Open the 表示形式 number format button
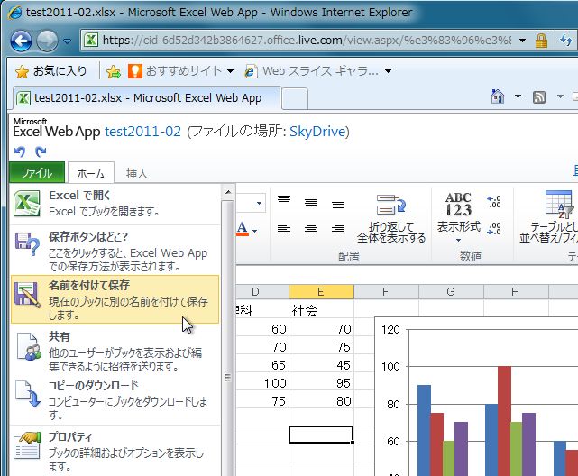The width and height of the screenshot is (578, 476). 459,218
